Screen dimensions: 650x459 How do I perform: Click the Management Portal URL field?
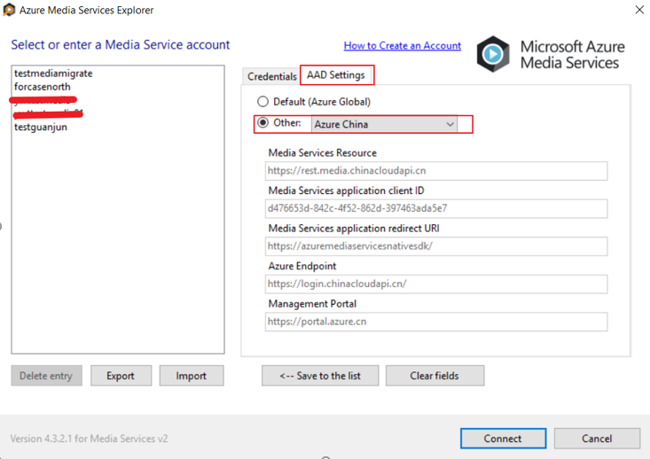click(435, 322)
